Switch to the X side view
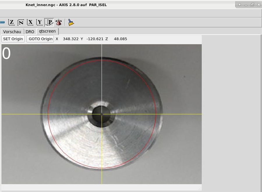 [30, 22]
